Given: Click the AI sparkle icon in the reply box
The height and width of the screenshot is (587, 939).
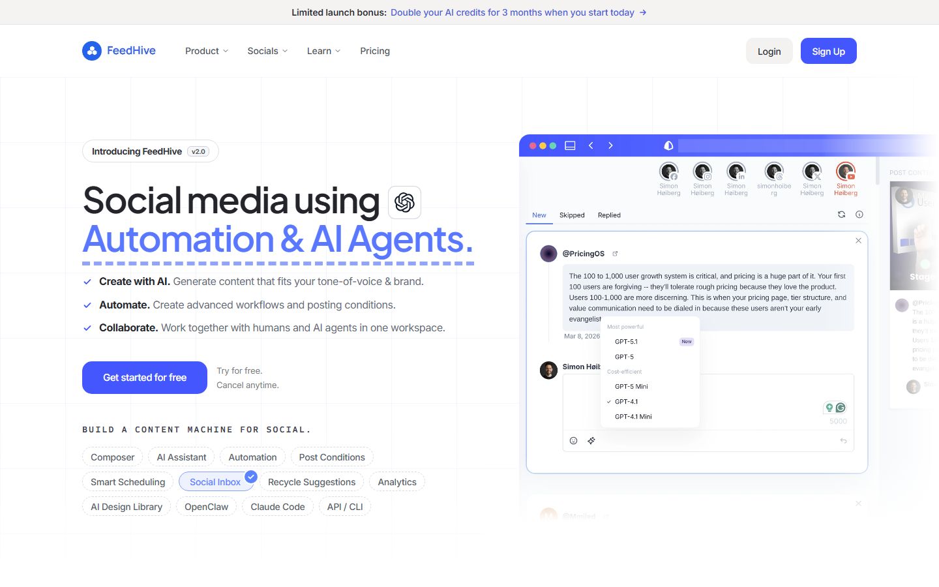Looking at the screenshot, I should (591, 441).
